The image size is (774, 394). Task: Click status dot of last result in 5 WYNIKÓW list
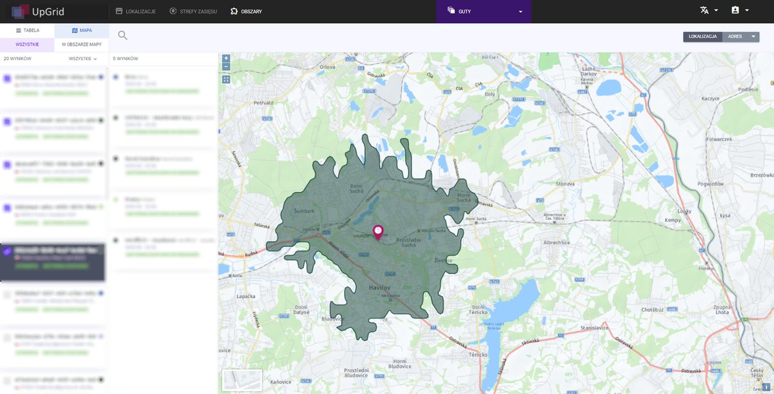(x=115, y=240)
